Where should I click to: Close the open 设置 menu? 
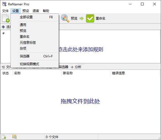coord(16,11)
